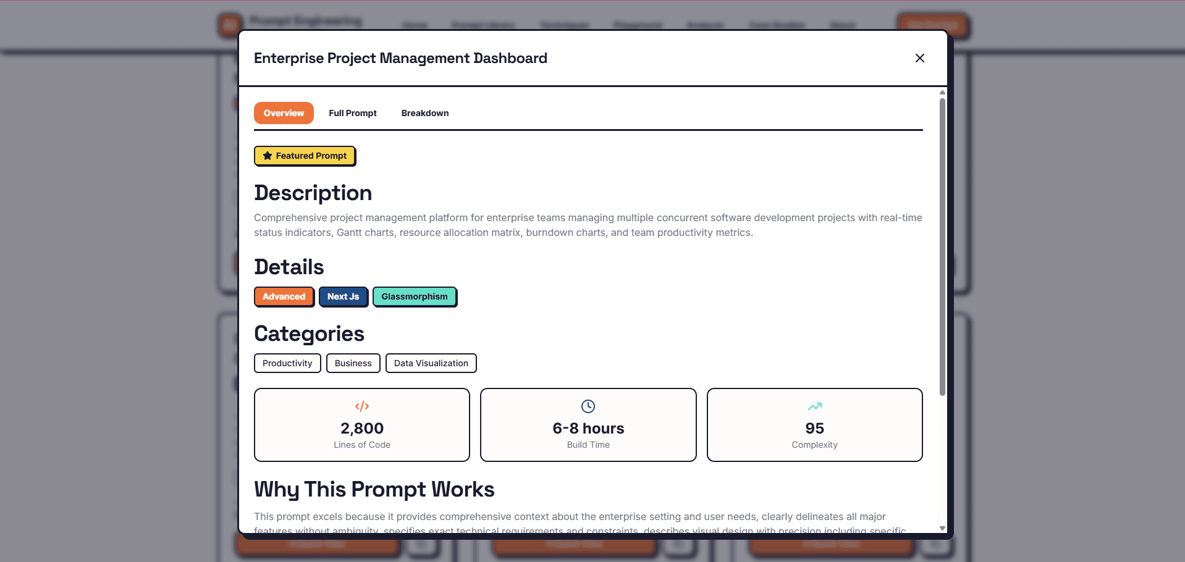The image size is (1185, 562).
Task: Select the Overview tab
Action: point(284,113)
